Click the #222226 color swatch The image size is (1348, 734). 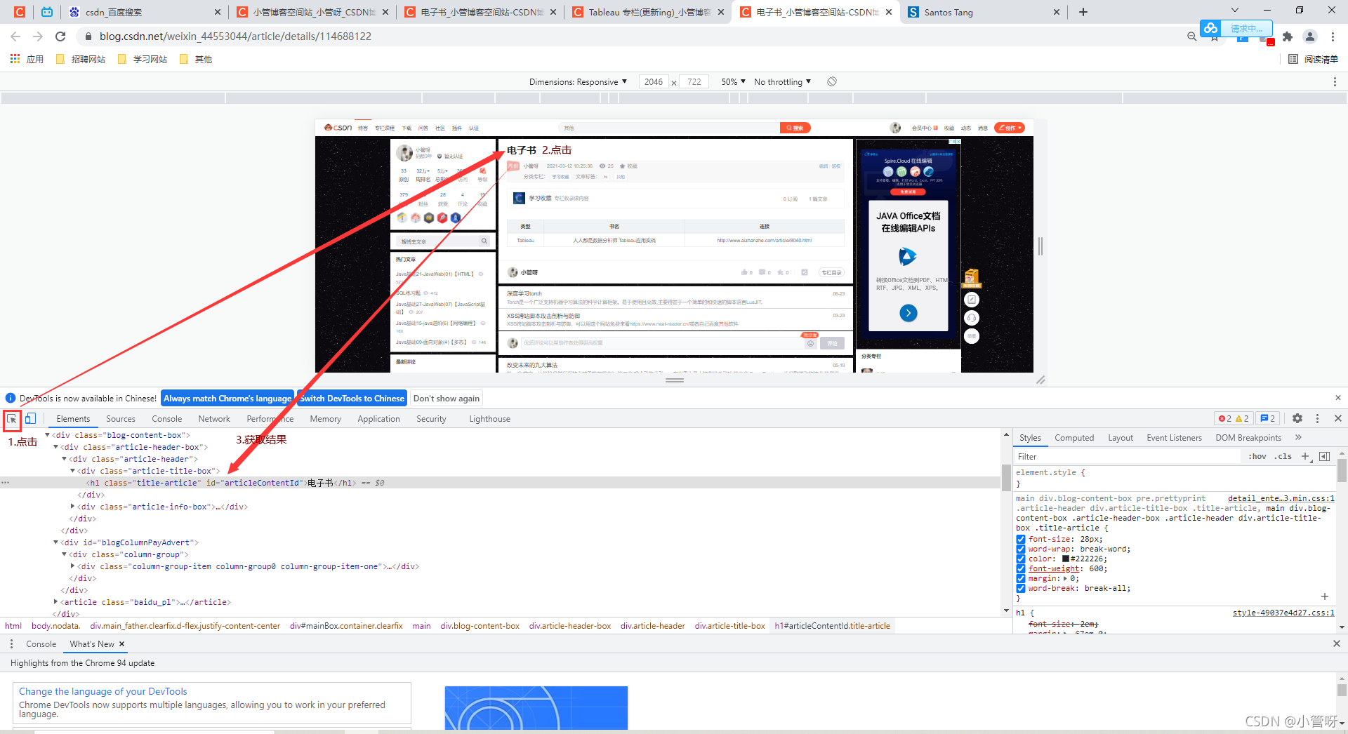(1065, 559)
